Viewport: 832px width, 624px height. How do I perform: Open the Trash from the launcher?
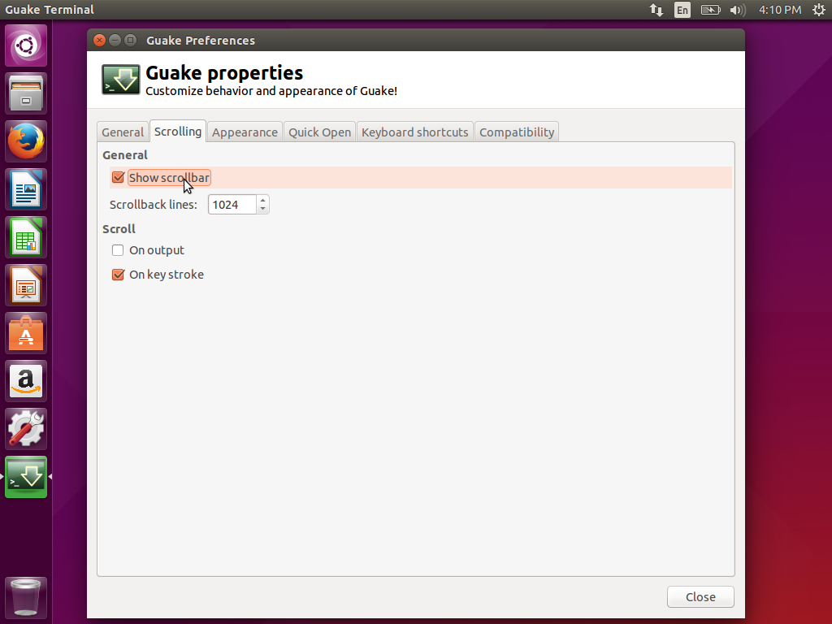25,597
